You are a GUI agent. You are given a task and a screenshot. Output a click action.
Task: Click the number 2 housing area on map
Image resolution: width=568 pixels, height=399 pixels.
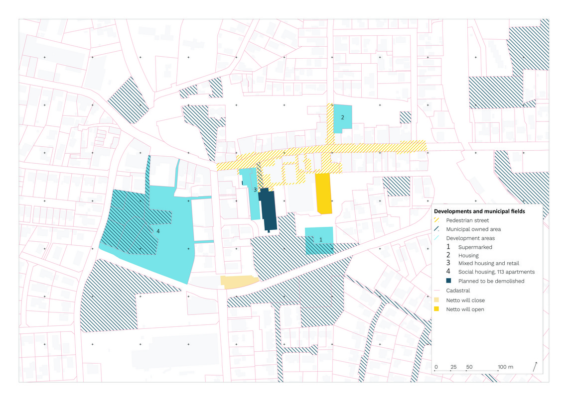[342, 118]
